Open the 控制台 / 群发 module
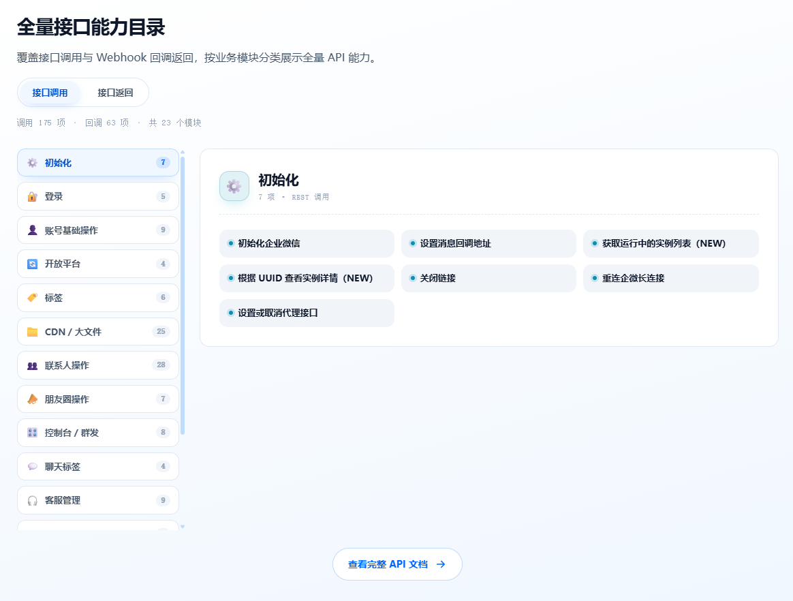Screen dimensions: 793x601 (98, 433)
